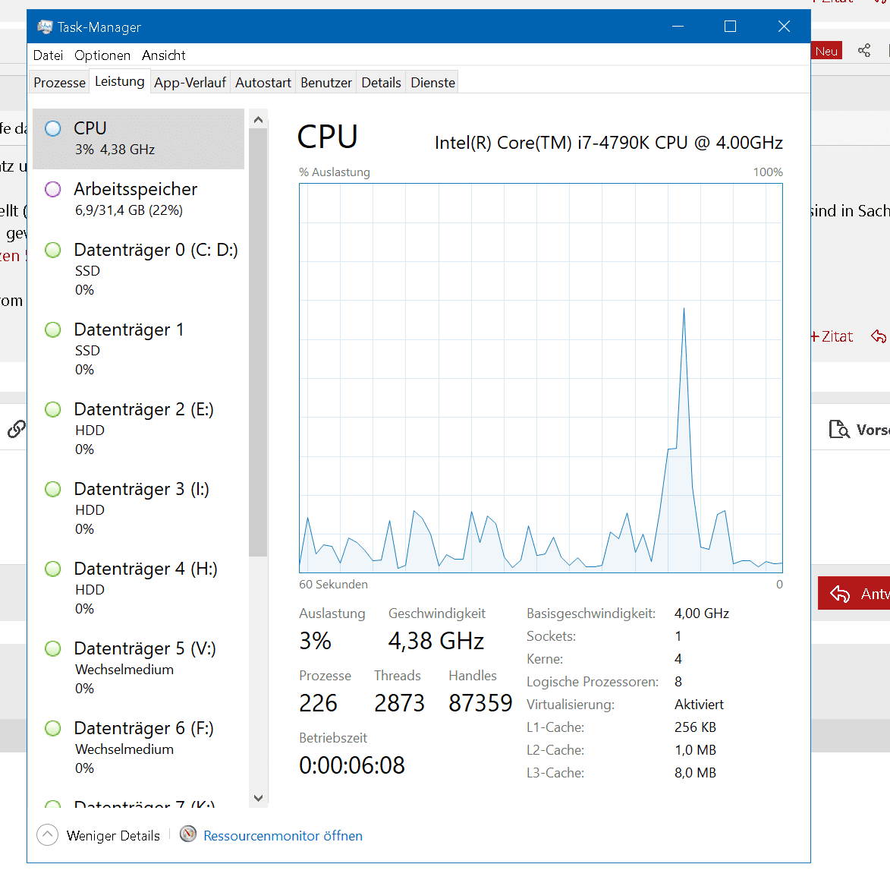Click the Prozesse count 226
Screen dimensions: 890x883
tap(318, 703)
